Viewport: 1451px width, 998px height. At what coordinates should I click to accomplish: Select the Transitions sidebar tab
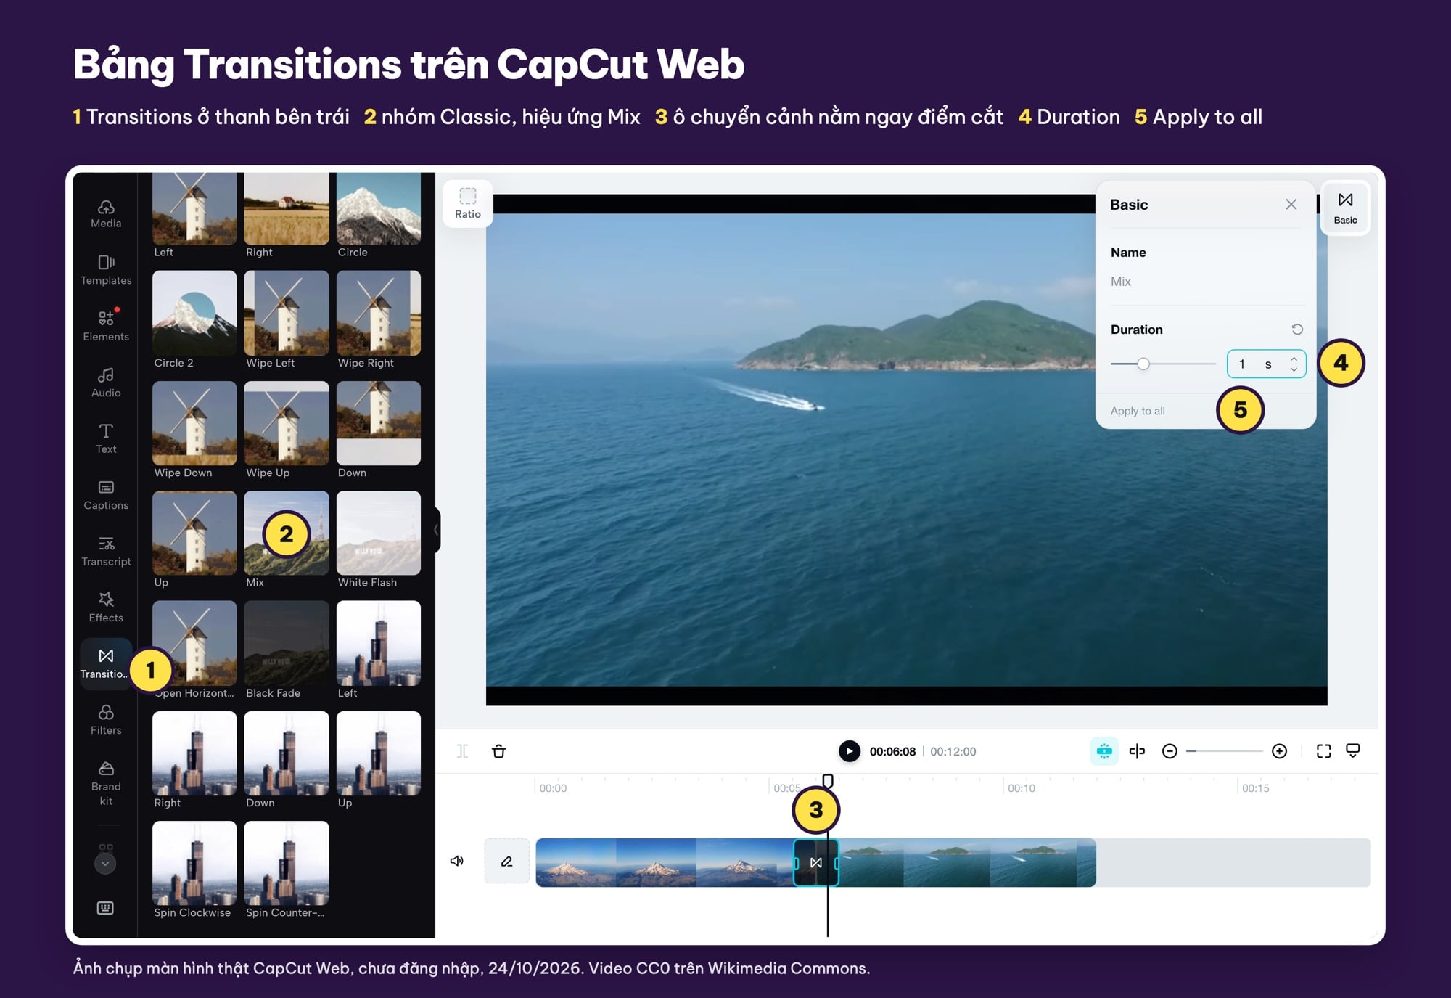coord(106,663)
